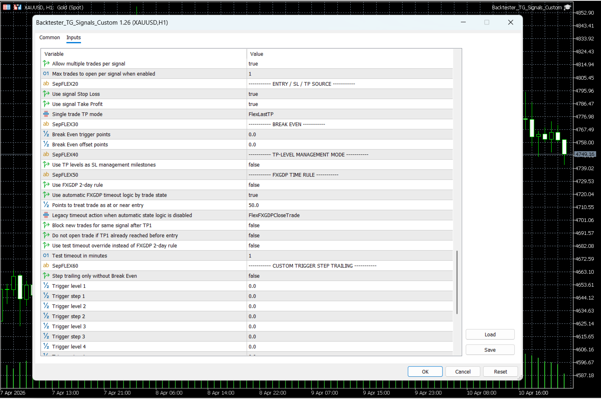Click the string icon beside SepFLEX20
The height and width of the screenshot is (399, 601).
(x=46, y=84)
